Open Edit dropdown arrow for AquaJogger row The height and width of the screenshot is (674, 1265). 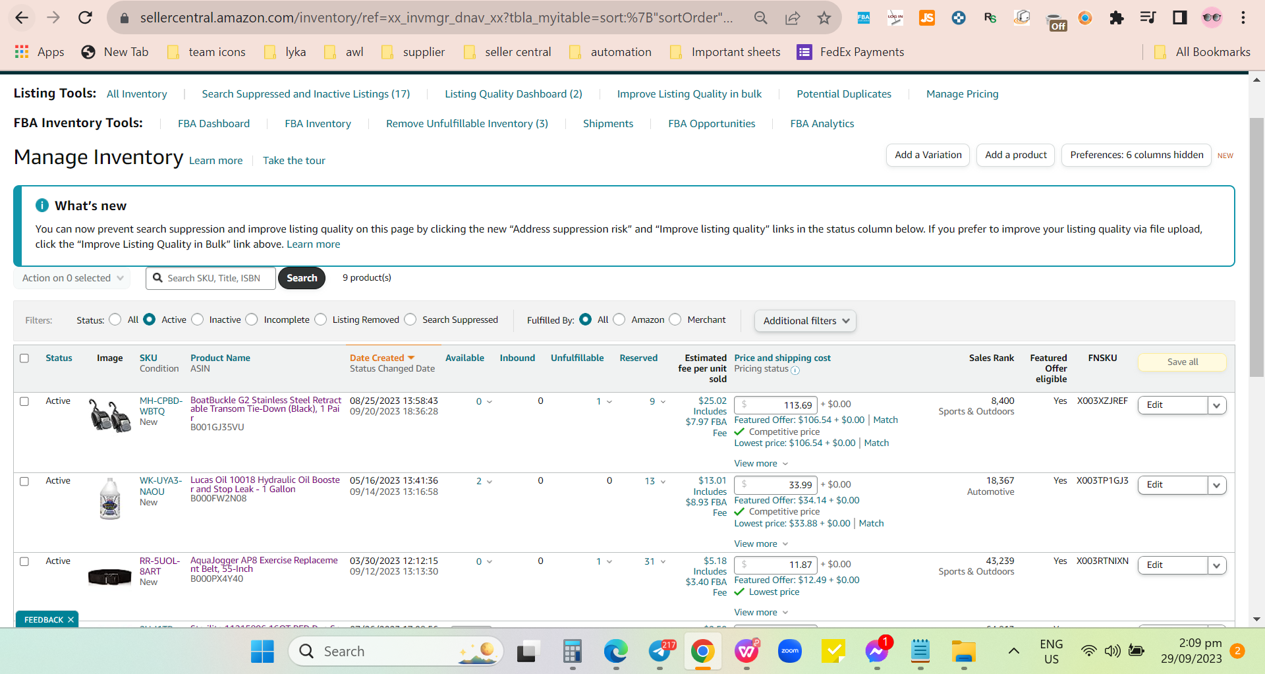click(1216, 565)
